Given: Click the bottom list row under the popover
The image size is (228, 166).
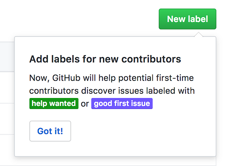Looking at the screenshot, I should tap(114, 161).
